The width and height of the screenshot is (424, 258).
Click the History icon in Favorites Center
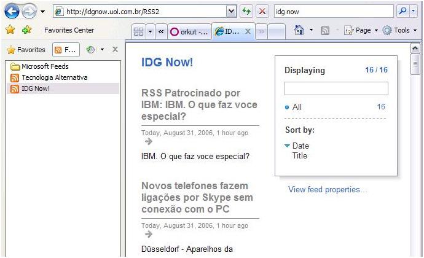click(x=90, y=50)
